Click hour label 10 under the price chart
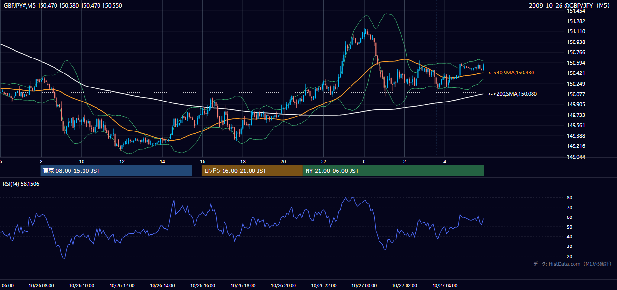The height and width of the screenshot is (290, 617). coord(82,161)
